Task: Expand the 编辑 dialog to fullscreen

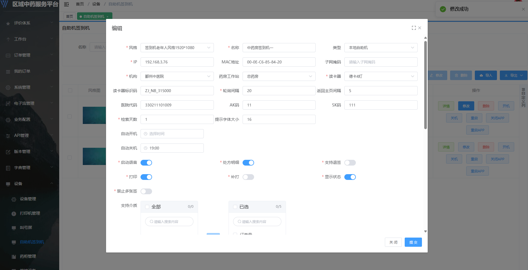Action: (414, 28)
